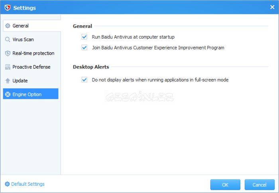Open Real-time protection settings

click(31, 53)
